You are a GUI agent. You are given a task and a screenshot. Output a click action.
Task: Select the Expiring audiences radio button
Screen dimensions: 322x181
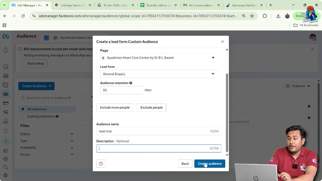tap(23, 116)
